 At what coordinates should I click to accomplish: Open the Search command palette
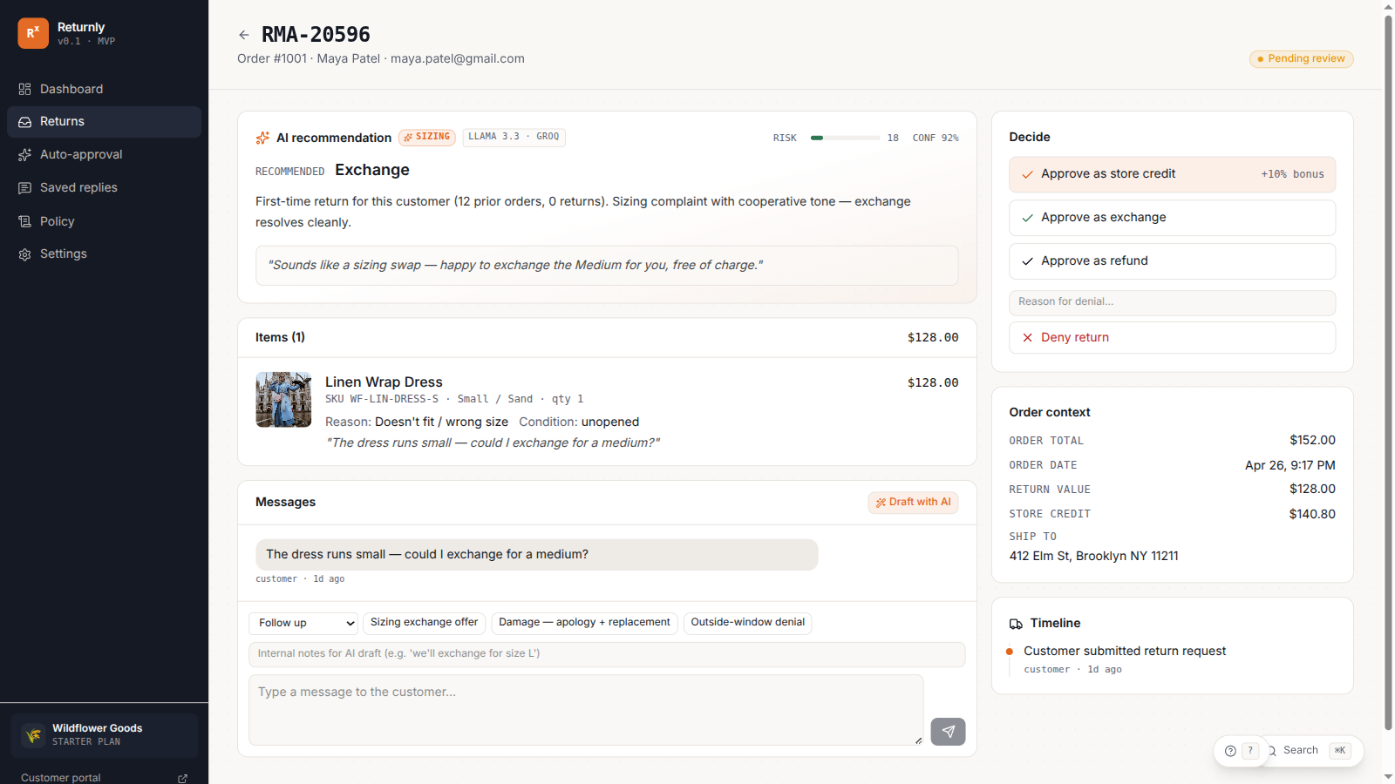pyautogui.click(x=1309, y=751)
